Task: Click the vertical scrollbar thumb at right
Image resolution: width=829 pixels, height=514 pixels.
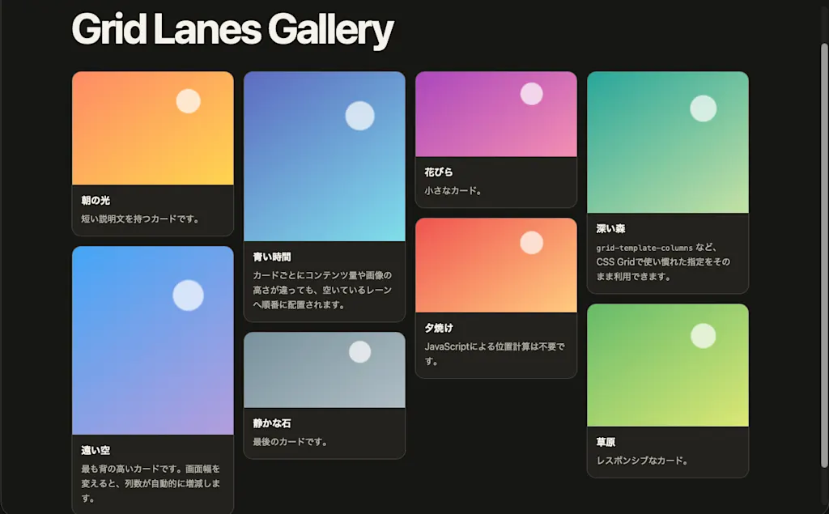Action: click(823, 255)
